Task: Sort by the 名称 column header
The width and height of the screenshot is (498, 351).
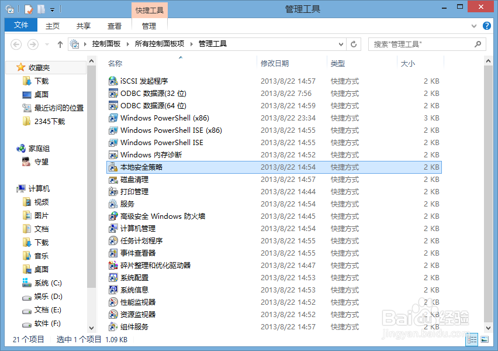Action: click(x=115, y=64)
